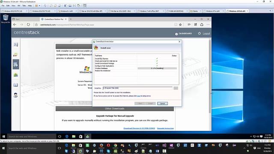This screenshot has height=154, width=274.
Task: Click person avatar sidebar icon
Action: click(x=16, y=95)
